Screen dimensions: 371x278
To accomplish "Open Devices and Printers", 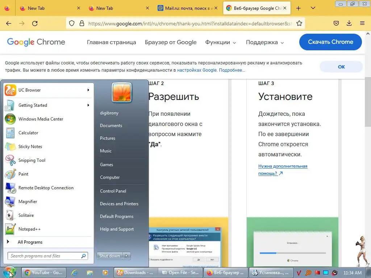I will click(x=119, y=203).
